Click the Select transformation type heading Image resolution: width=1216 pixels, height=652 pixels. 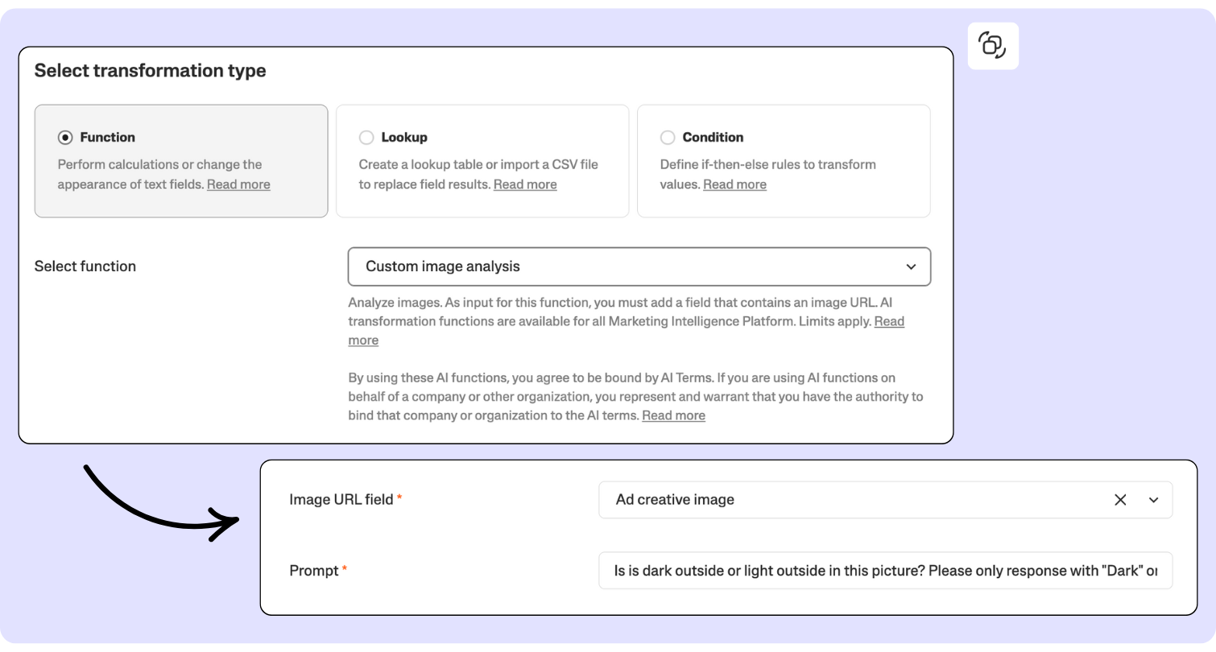(x=150, y=71)
